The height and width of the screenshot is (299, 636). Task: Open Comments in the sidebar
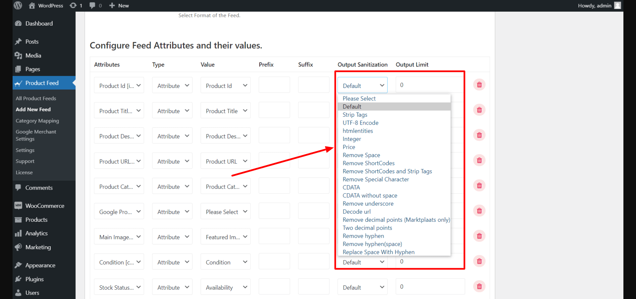[x=44, y=188]
